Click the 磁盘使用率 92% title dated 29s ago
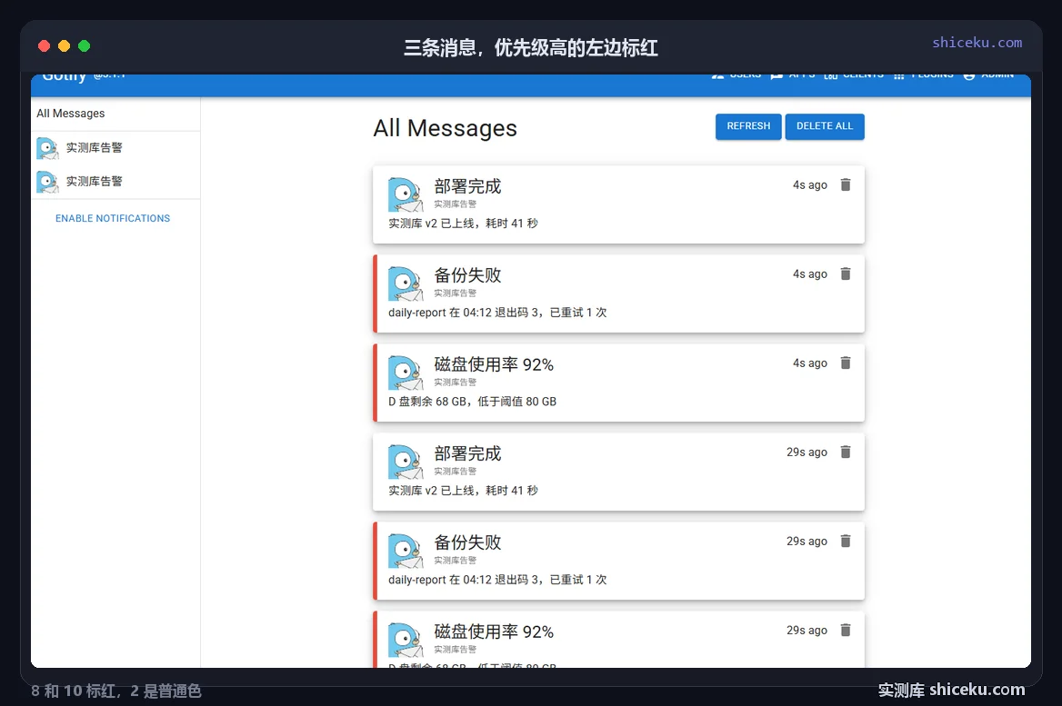Viewport: 1062px width, 706px height. click(494, 631)
